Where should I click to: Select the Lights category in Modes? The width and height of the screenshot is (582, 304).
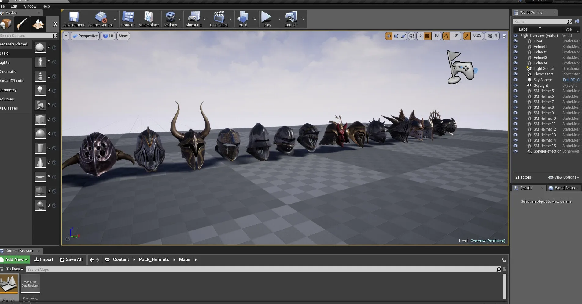click(x=5, y=62)
